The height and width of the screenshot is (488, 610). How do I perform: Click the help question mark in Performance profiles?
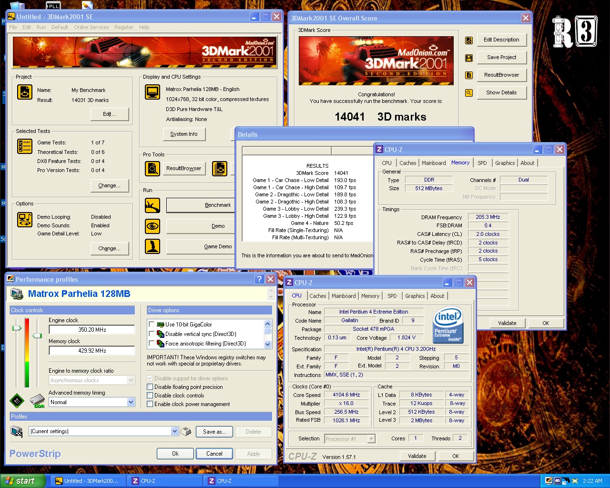[x=259, y=279]
